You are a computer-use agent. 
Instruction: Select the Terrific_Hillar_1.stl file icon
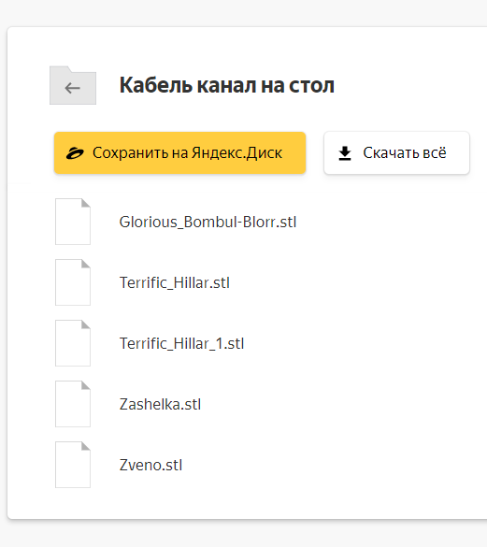coord(73,343)
